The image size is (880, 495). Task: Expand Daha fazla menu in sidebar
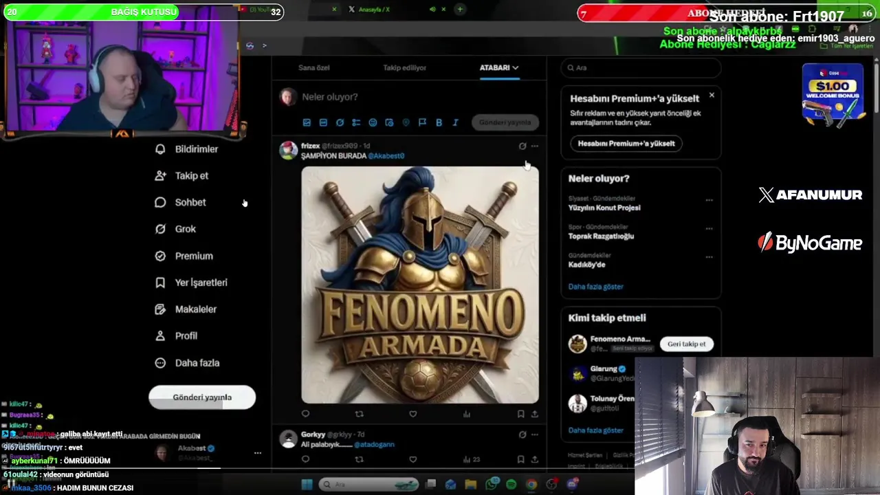point(187,363)
